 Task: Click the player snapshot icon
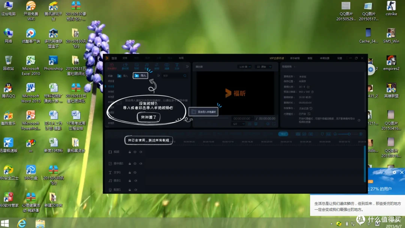point(250,124)
